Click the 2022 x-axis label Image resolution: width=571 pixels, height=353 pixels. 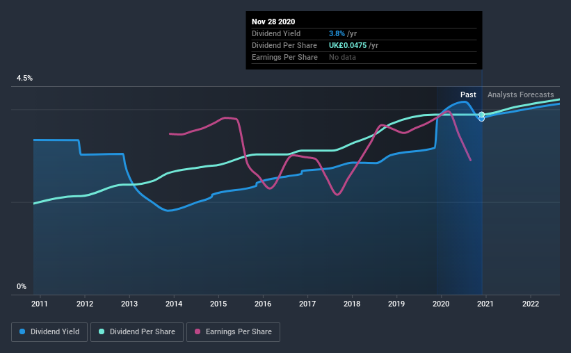click(531, 304)
